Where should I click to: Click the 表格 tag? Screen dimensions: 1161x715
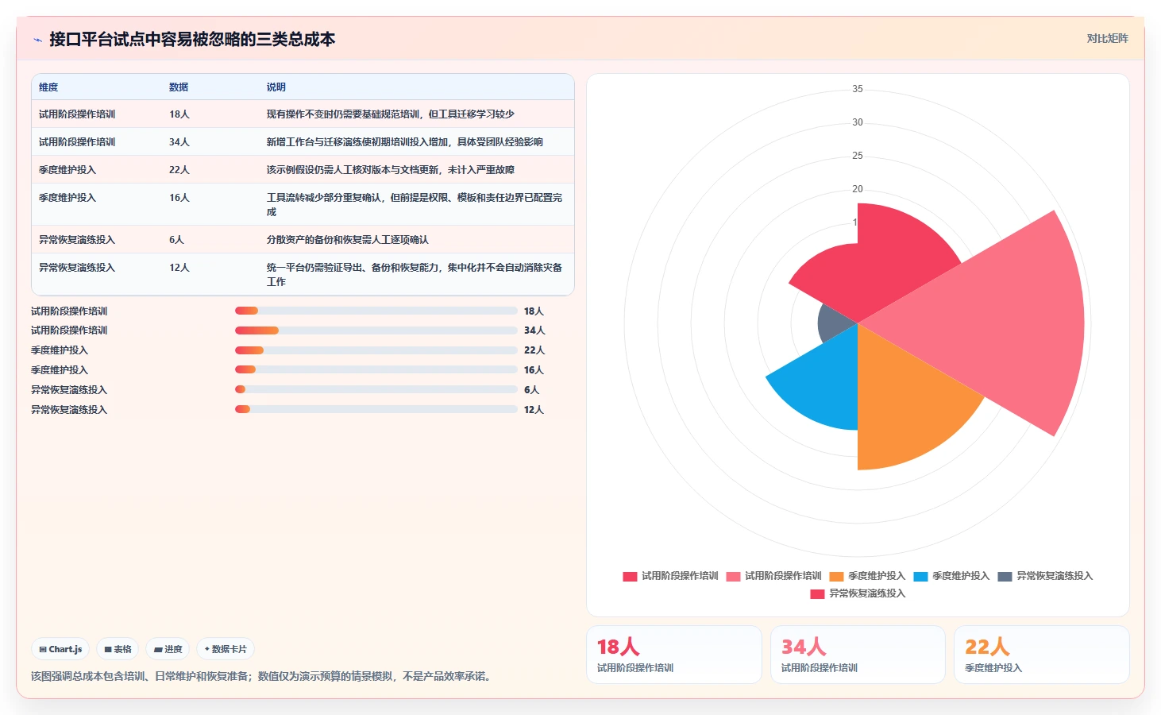coord(118,649)
